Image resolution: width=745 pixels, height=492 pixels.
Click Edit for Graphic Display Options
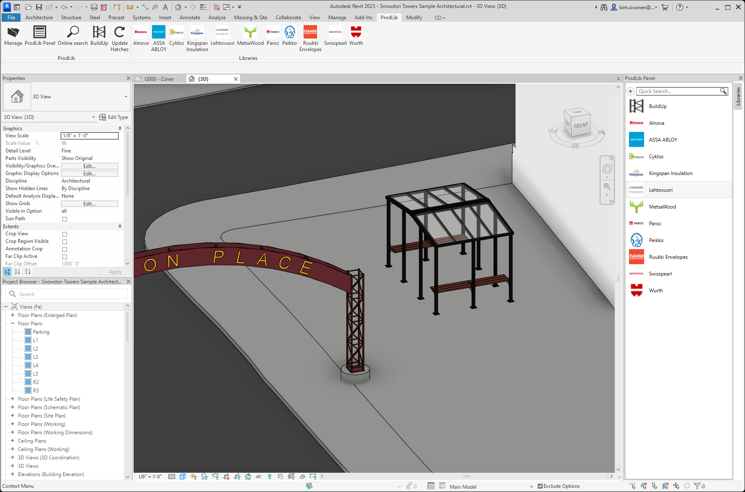[89, 174]
